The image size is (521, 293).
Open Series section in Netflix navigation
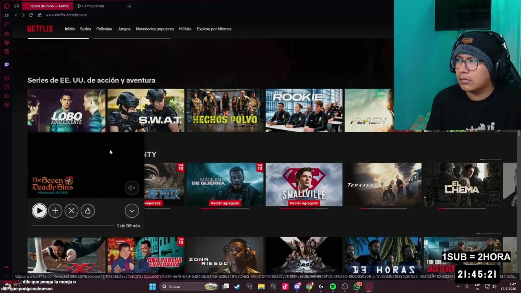pyautogui.click(x=85, y=29)
